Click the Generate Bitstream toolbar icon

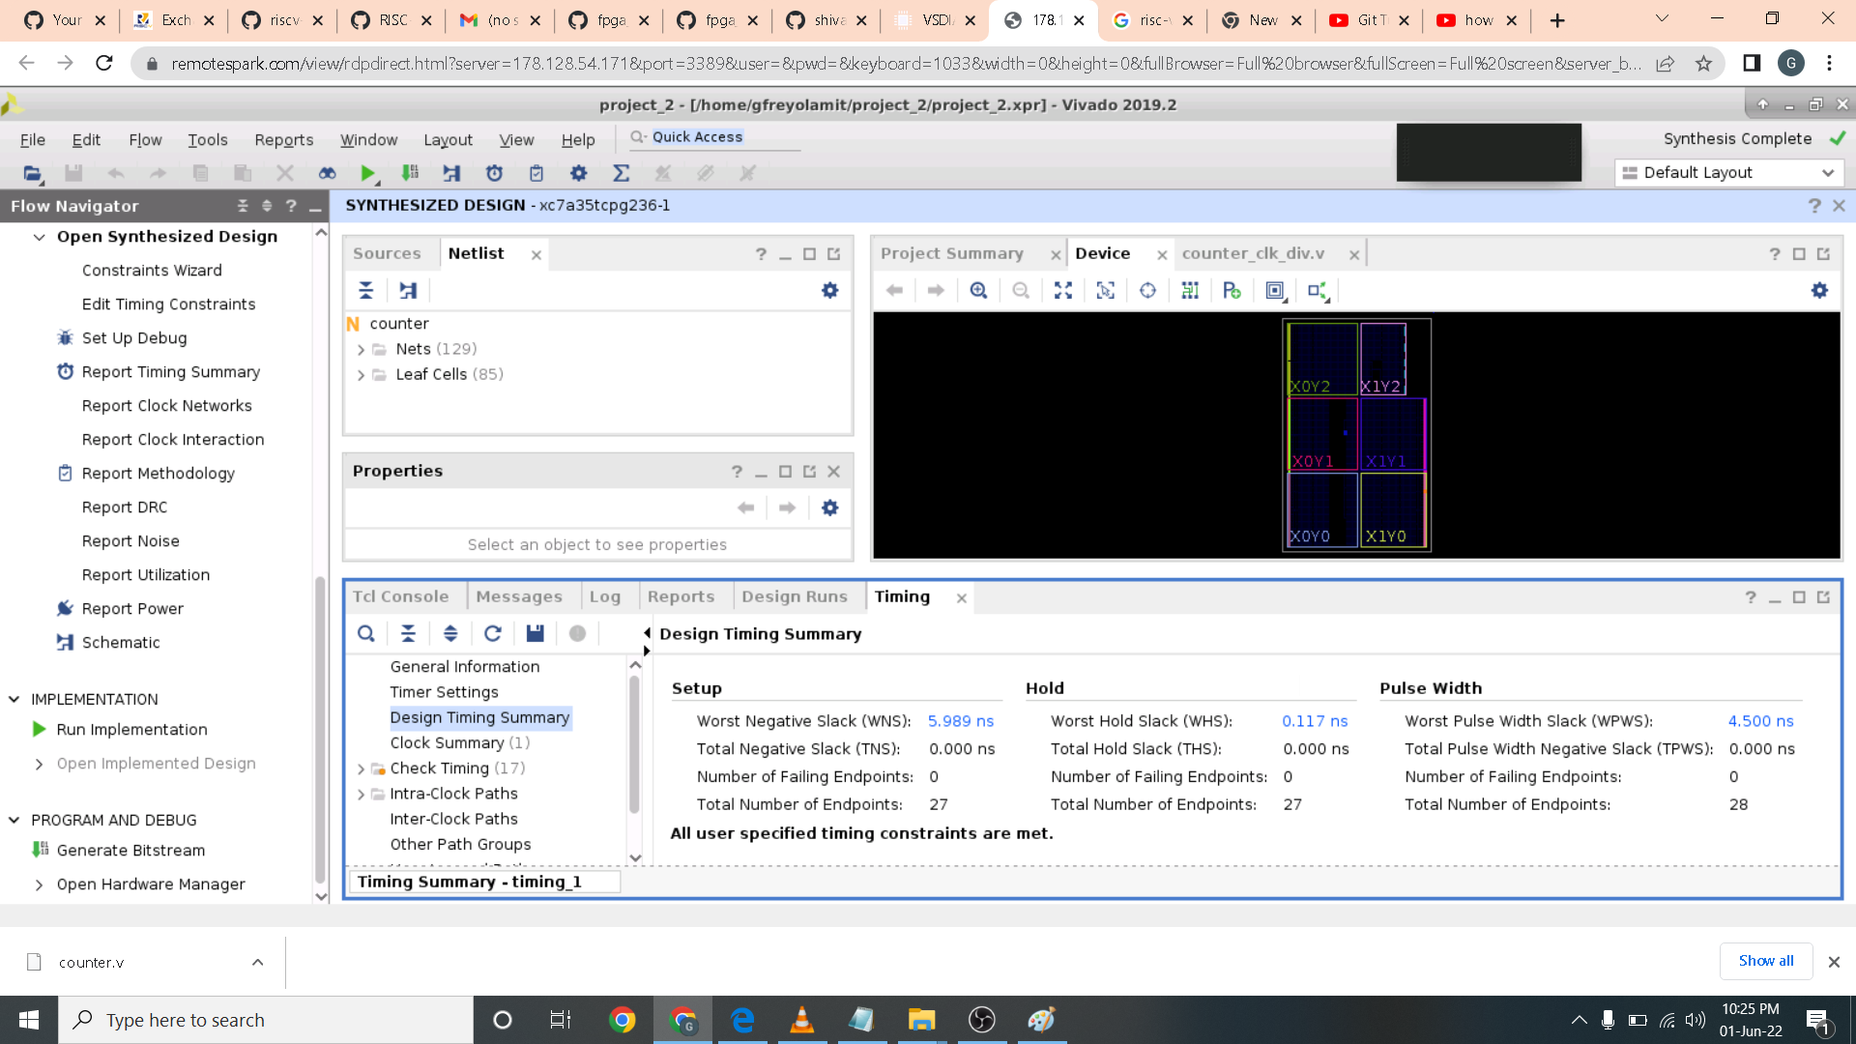[x=410, y=174]
